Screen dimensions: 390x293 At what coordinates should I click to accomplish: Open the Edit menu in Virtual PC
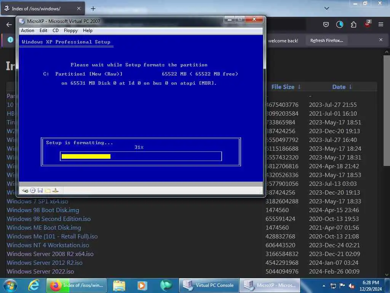(x=43, y=31)
